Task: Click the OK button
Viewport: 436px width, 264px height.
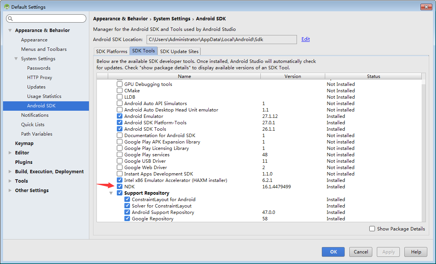Action: click(333, 252)
